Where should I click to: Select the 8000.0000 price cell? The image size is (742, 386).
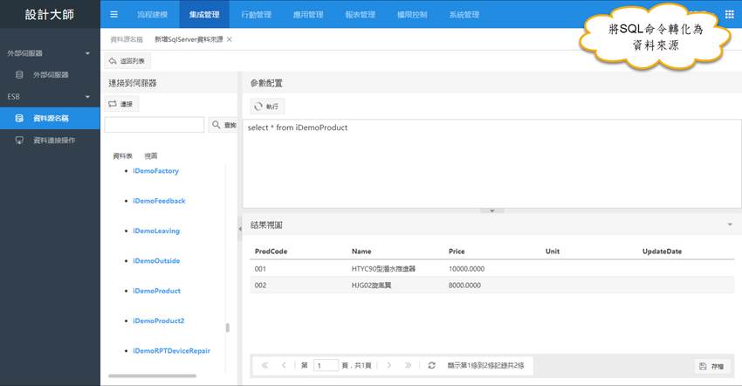(464, 286)
